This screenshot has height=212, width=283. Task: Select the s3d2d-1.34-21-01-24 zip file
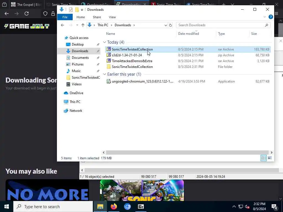coord(127,55)
